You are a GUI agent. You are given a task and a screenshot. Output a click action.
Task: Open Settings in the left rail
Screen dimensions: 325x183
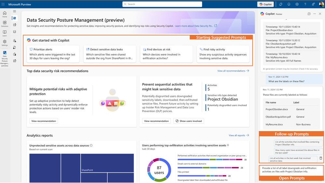(5, 43)
